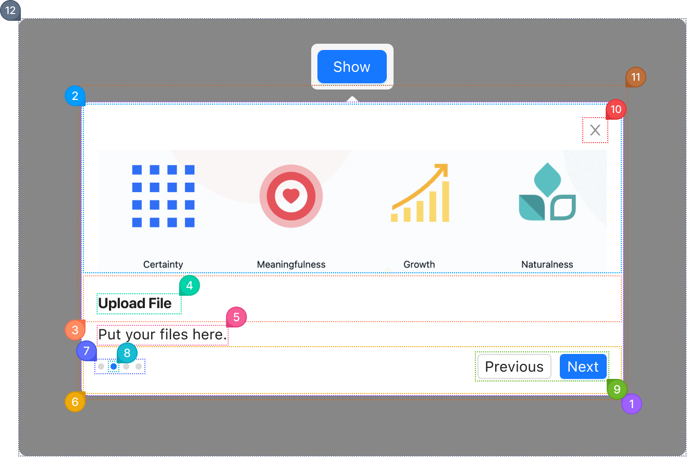
Task: Close the tour popup with the X
Action: click(595, 130)
